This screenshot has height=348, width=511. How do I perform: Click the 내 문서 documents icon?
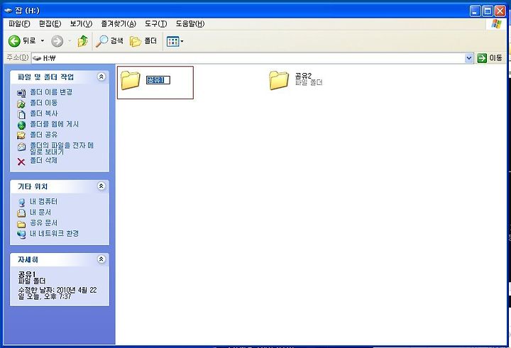(x=21, y=213)
